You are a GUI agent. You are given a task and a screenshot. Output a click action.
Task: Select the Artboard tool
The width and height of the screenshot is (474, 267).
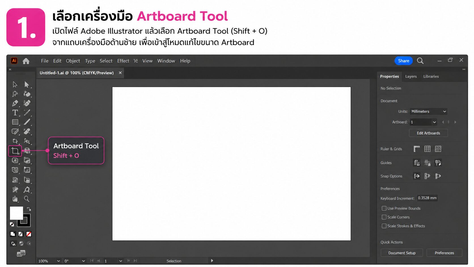[15, 151]
